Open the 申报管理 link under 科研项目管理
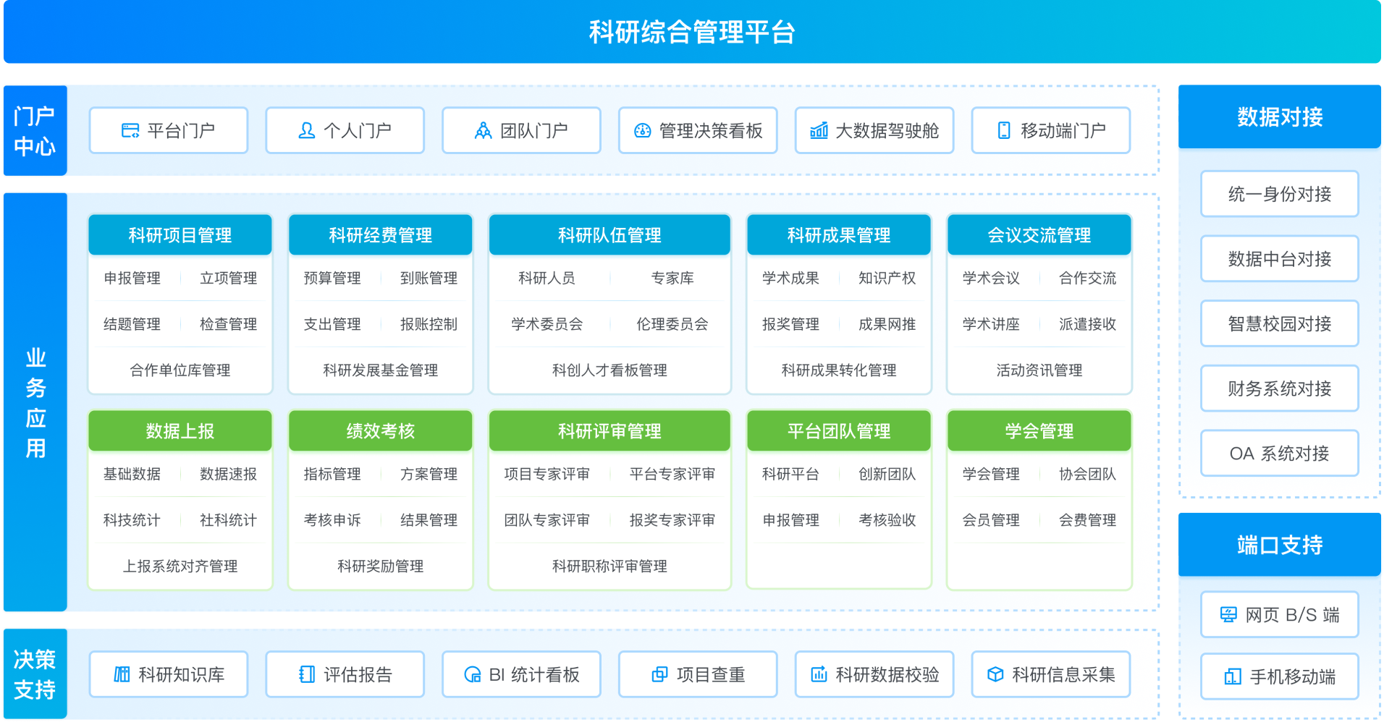This screenshot has width=1384, height=722. click(x=132, y=279)
